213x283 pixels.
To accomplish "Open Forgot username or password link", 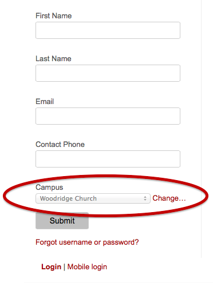I will tap(87, 242).
